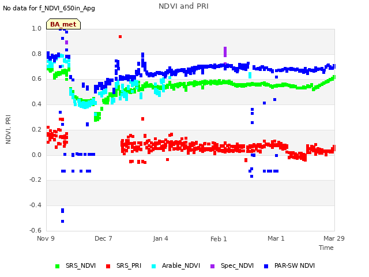Click the red SRS_PRI legend swatch
The height and width of the screenshot is (277, 369).
coord(108,266)
